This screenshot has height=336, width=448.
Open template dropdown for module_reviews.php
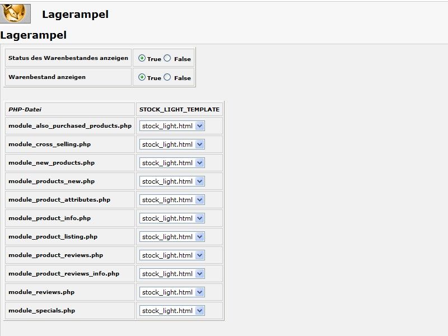point(172,292)
